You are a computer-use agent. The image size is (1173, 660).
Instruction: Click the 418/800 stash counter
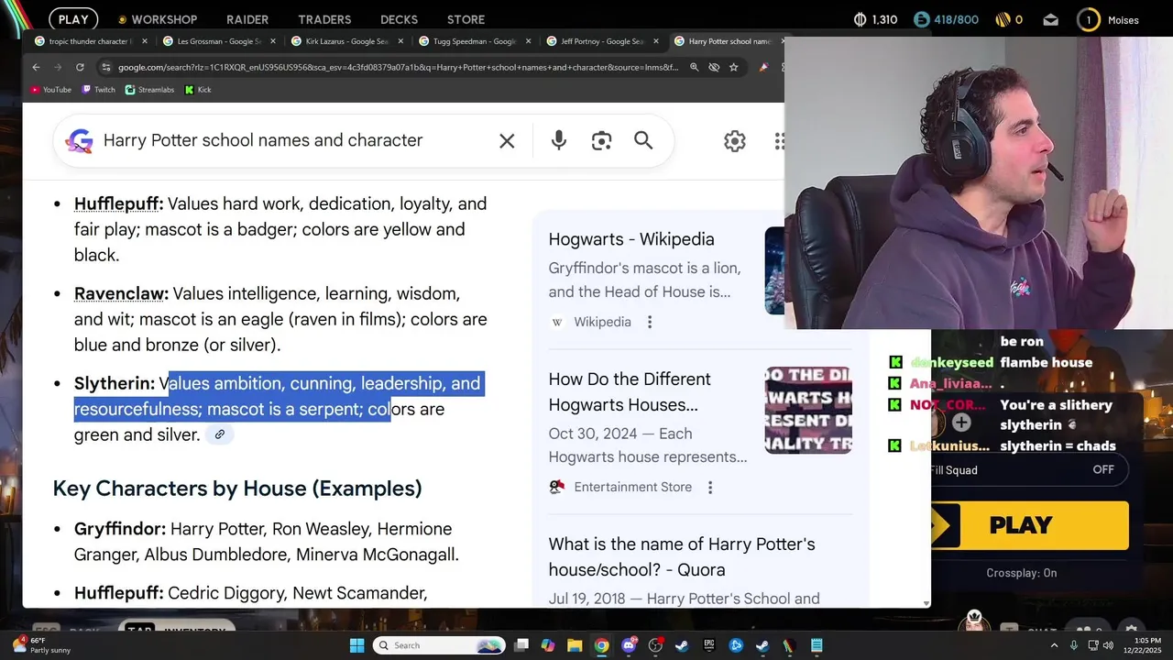pyautogui.click(x=947, y=19)
